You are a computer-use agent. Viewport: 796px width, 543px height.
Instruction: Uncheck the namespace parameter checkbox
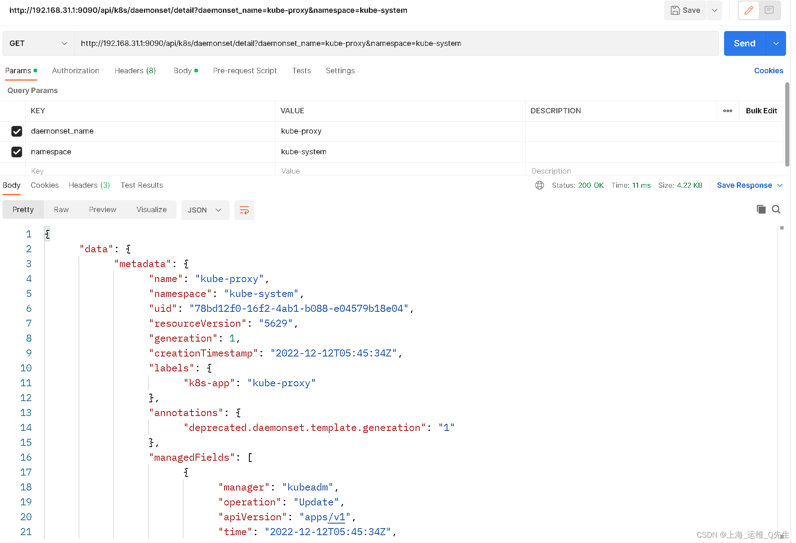tap(17, 152)
